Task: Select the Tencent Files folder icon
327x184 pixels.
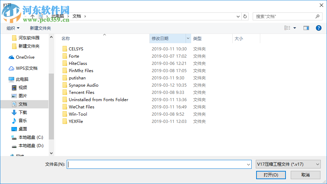Action: pos(65,92)
